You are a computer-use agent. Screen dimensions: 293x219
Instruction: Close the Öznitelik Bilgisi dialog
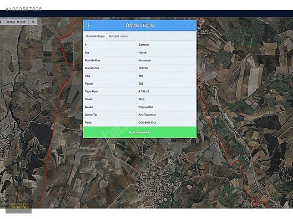click(192, 25)
